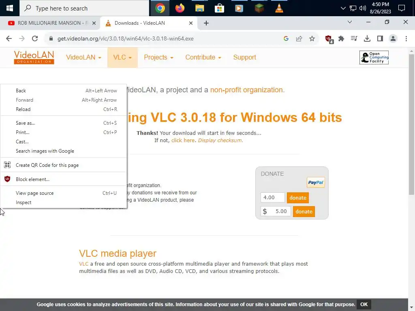Image resolution: width=415 pixels, height=311 pixels.
Task: Edit the $ 5.00 donation field
Action: (x=276, y=211)
